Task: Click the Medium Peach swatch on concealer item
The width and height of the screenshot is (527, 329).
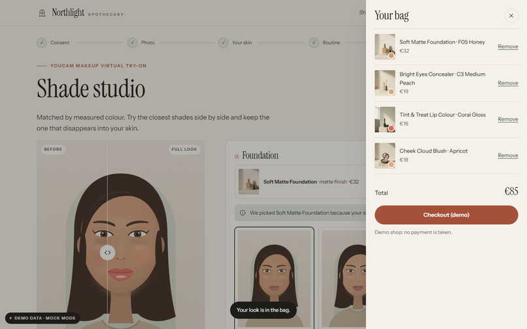Action: point(391,92)
